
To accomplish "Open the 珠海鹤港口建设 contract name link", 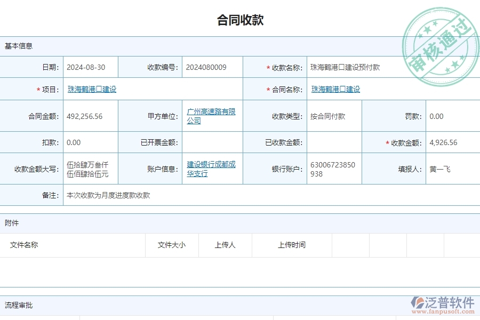I will pos(334,89).
